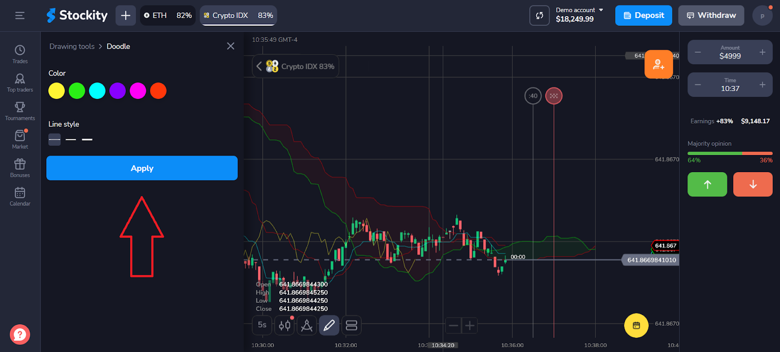Choose the medium line style option
780x352 pixels.
coord(71,139)
